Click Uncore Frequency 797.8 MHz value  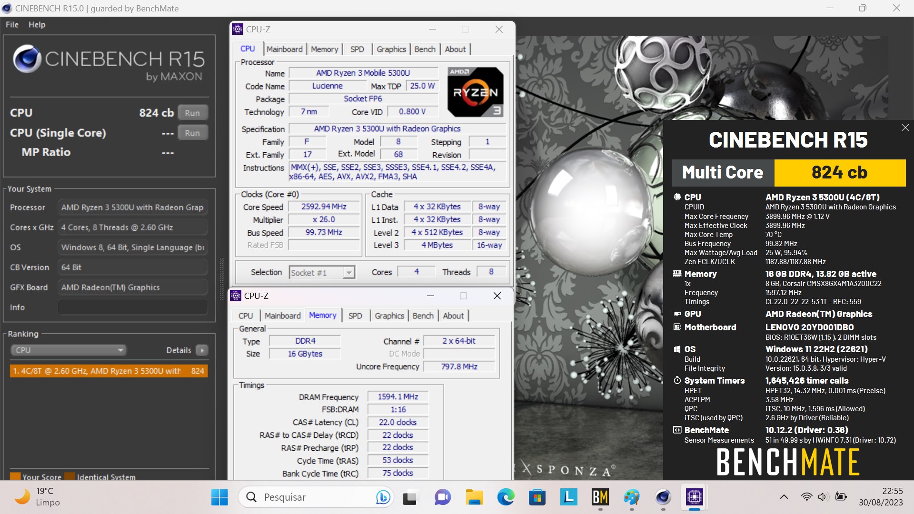459,366
